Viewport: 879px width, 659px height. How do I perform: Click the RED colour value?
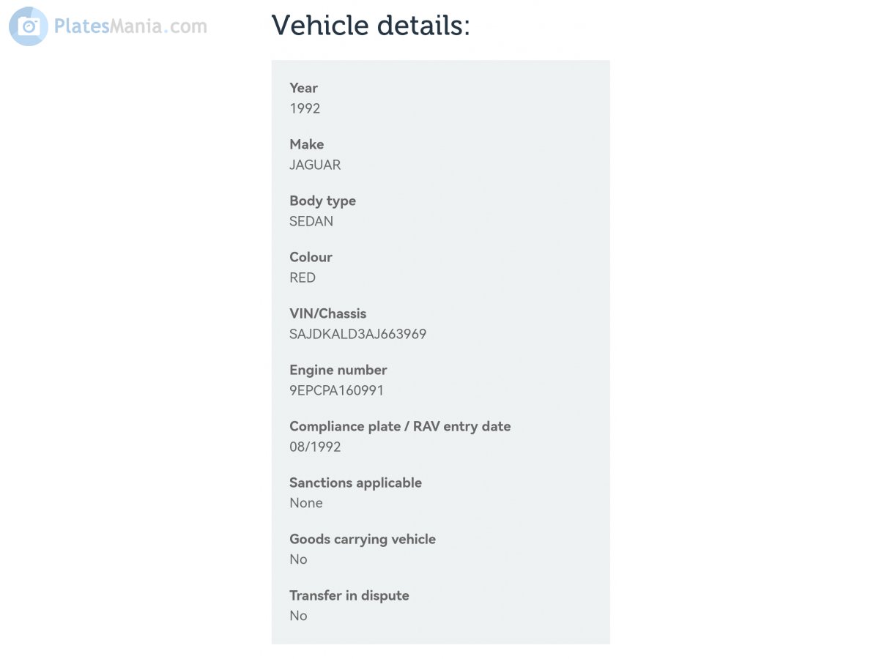coord(303,278)
